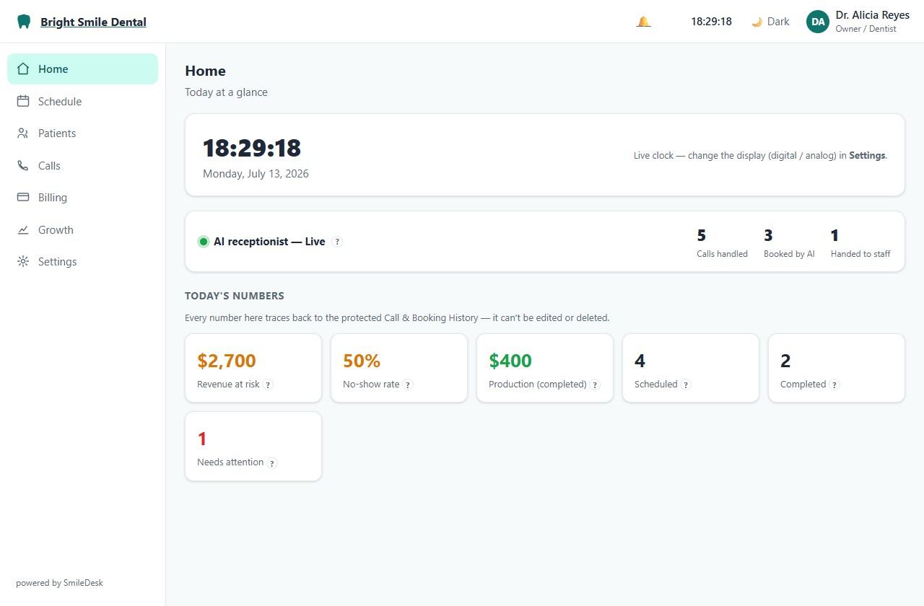Screen dimensions: 924x606
Task: Click the Today at a glance subtitle
Action: [226, 92]
